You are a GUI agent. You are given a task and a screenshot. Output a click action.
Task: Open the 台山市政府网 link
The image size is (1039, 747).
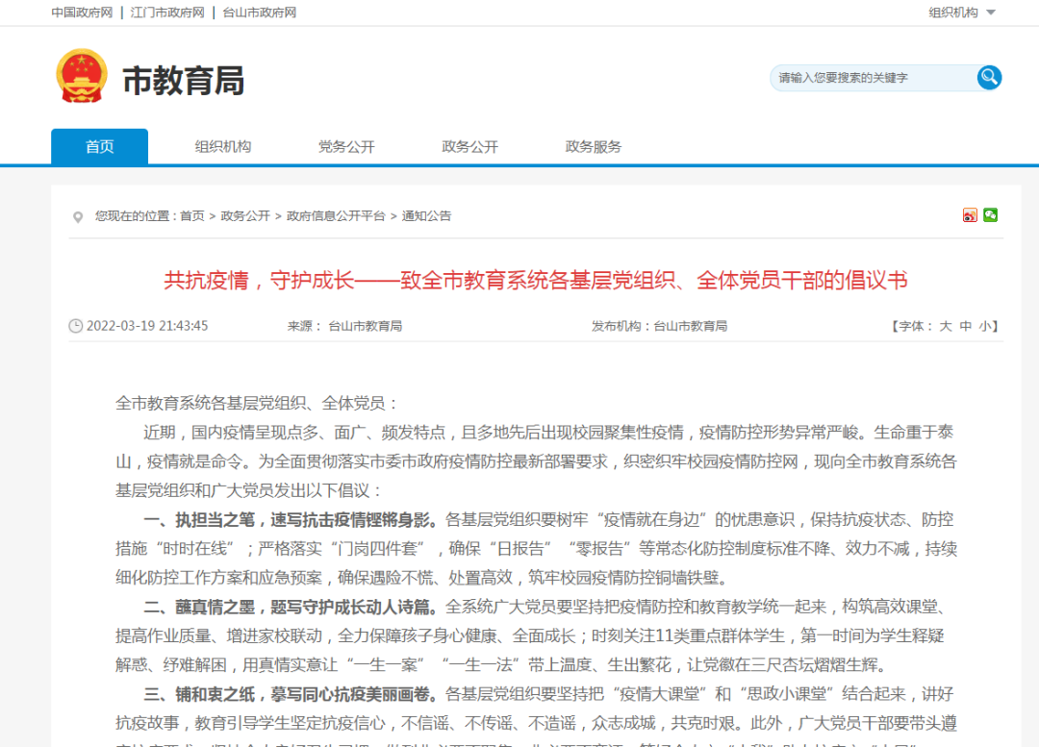point(259,13)
